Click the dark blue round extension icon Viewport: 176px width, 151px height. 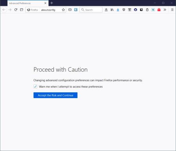pyautogui.click(x=135, y=10)
